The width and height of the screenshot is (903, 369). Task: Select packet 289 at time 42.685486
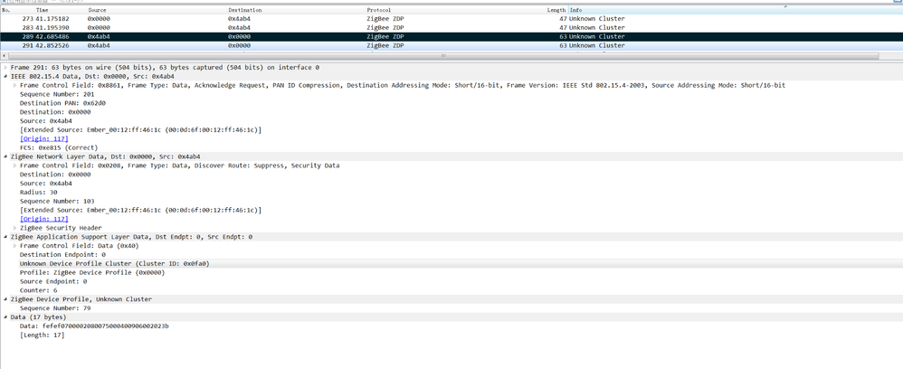(451, 36)
